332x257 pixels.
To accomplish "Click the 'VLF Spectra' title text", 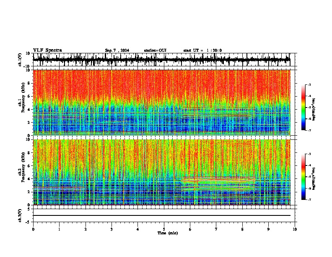I will [47, 50].
